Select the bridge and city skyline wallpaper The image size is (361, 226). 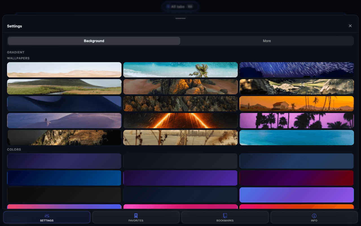[x=180, y=138]
